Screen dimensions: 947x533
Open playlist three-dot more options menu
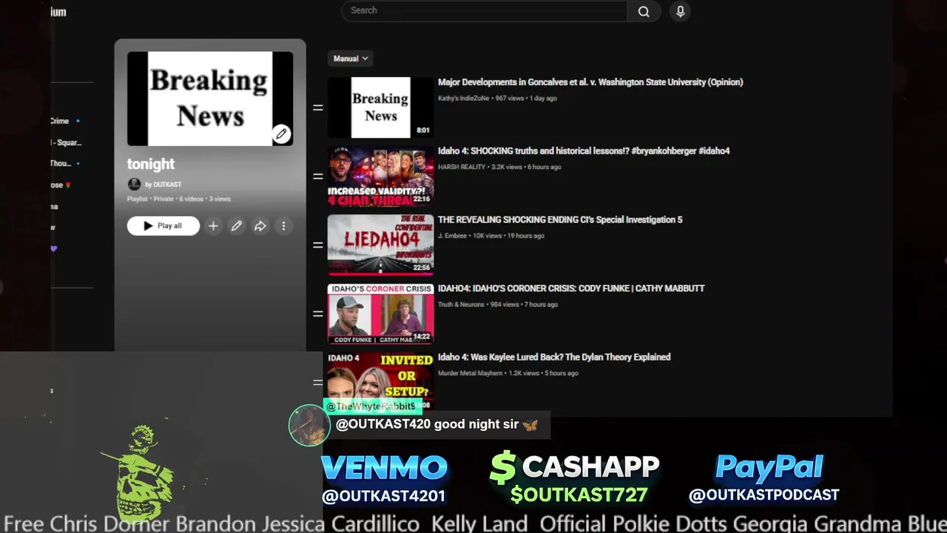click(x=283, y=226)
